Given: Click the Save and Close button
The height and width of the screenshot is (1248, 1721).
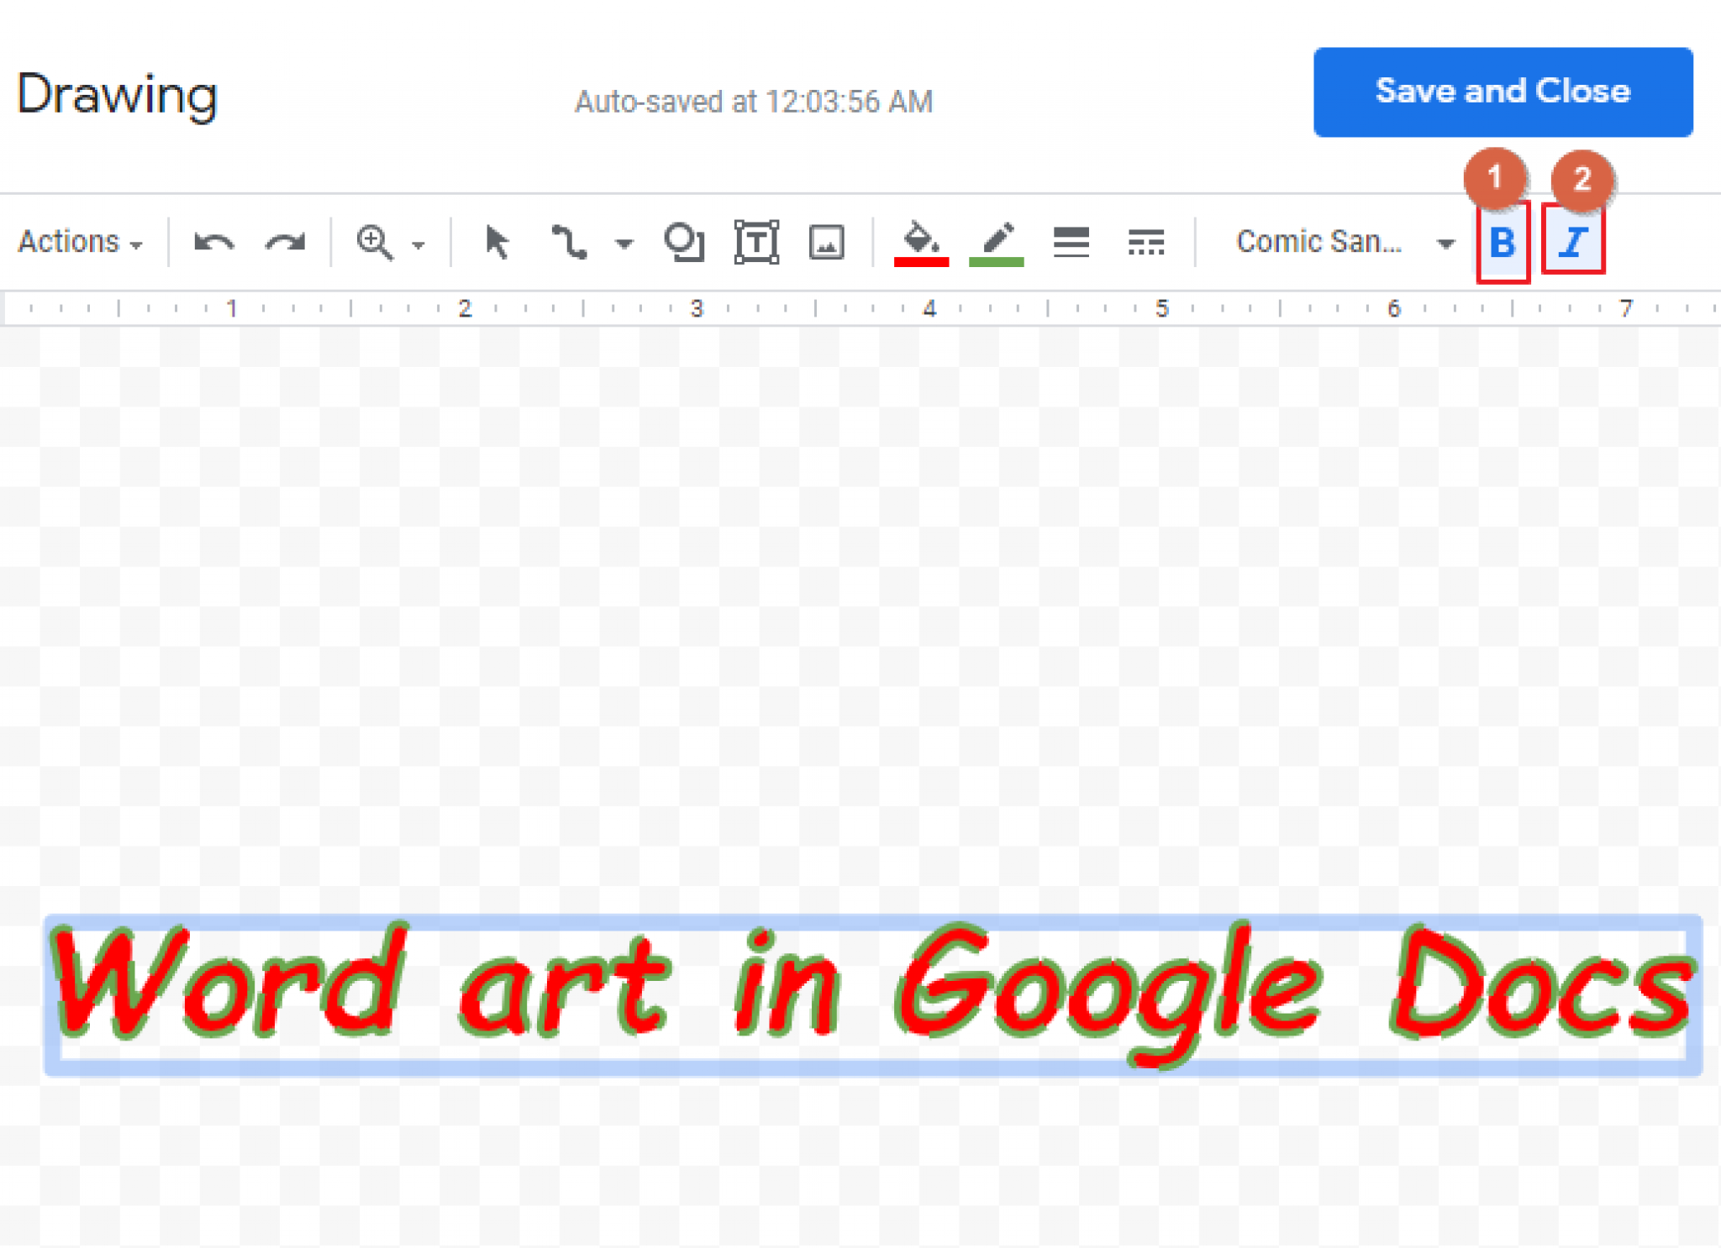Looking at the screenshot, I should tap(1503, 92).
